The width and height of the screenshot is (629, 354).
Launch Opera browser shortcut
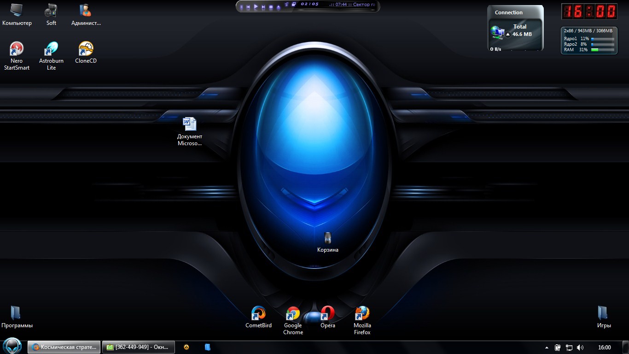coord(328,317)
